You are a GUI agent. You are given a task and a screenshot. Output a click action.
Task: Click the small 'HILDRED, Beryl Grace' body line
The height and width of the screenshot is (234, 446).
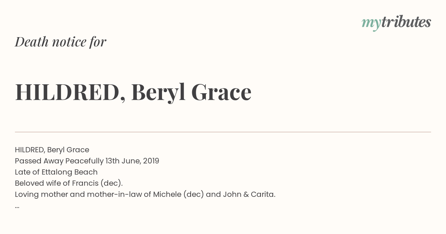(x=52, y=150)
